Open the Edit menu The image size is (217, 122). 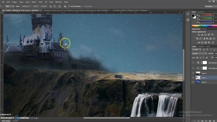click(x=8, y=2)
